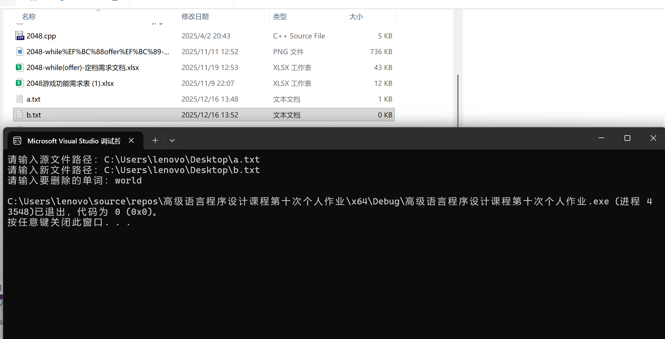Maximize the terminal window

pos(627,138)
